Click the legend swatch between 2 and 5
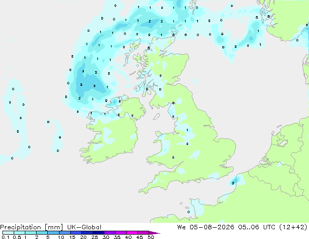The image size is (309, 239). 42,233
